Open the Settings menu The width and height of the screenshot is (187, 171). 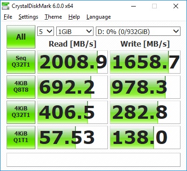pos(28,17)
